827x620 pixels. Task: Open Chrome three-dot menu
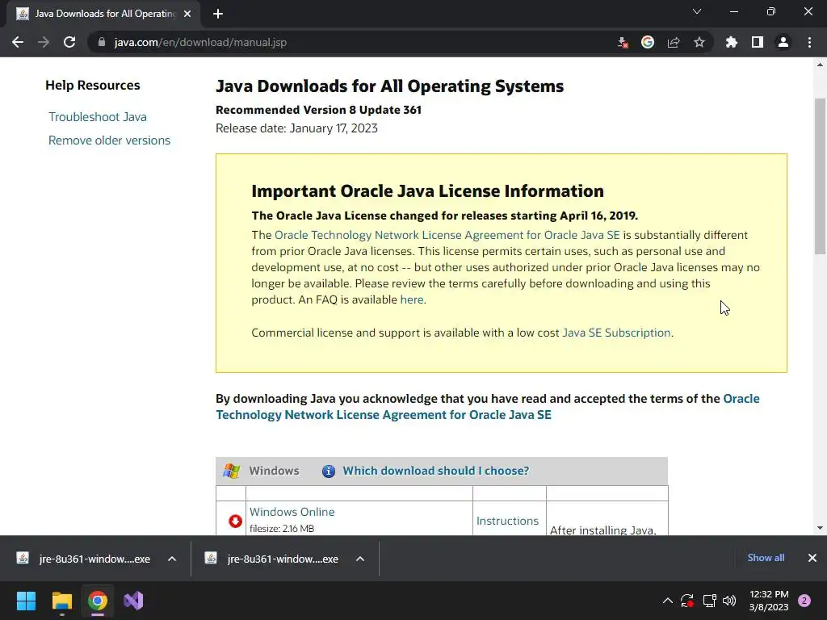pos(809,42)
